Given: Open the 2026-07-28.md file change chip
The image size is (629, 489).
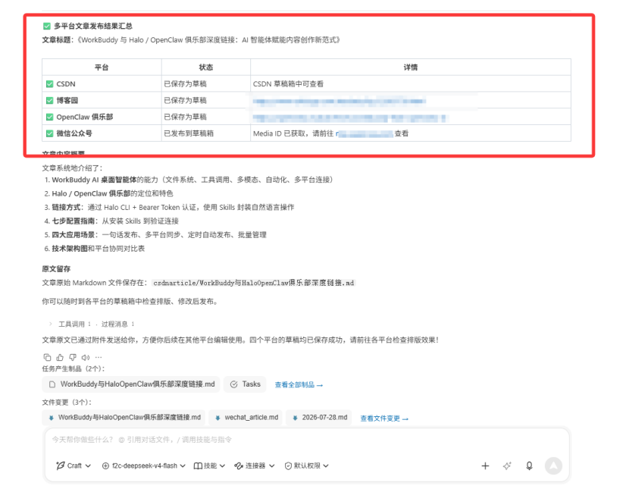Looking at the screenshot, I should coord(319,418).
